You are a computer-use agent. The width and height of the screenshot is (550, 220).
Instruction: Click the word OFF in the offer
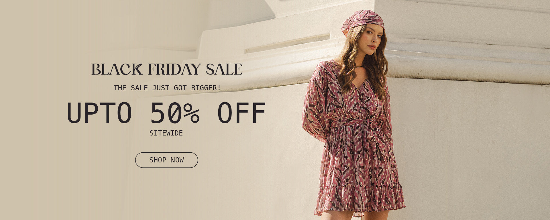coord(241,113)
